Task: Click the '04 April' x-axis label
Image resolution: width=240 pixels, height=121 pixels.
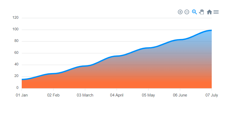Action: 117,95
